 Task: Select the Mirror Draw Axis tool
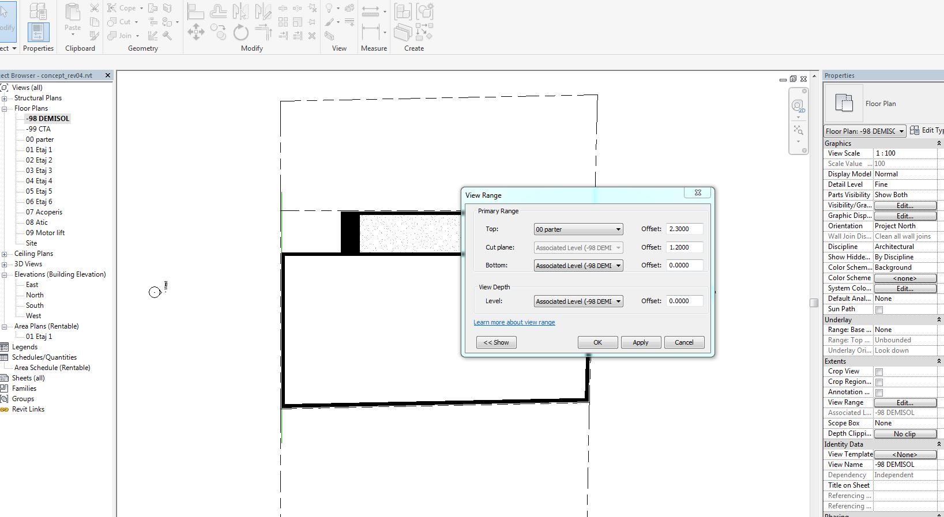pyautogui.click(x=263, y=12)
